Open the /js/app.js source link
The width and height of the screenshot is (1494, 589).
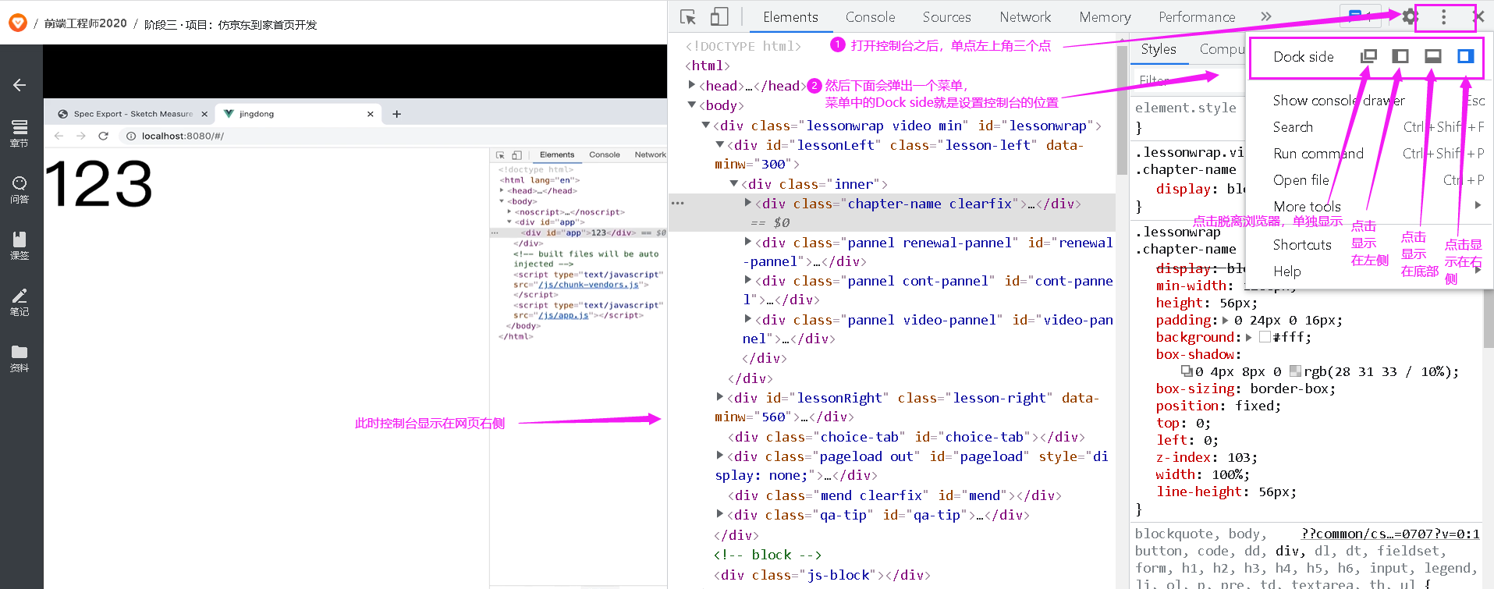(563, 315)
